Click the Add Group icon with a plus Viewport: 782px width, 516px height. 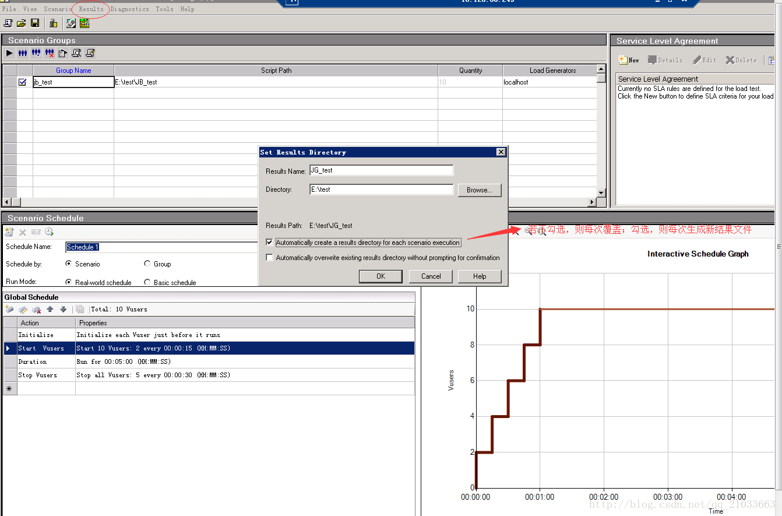coord(36,53)
